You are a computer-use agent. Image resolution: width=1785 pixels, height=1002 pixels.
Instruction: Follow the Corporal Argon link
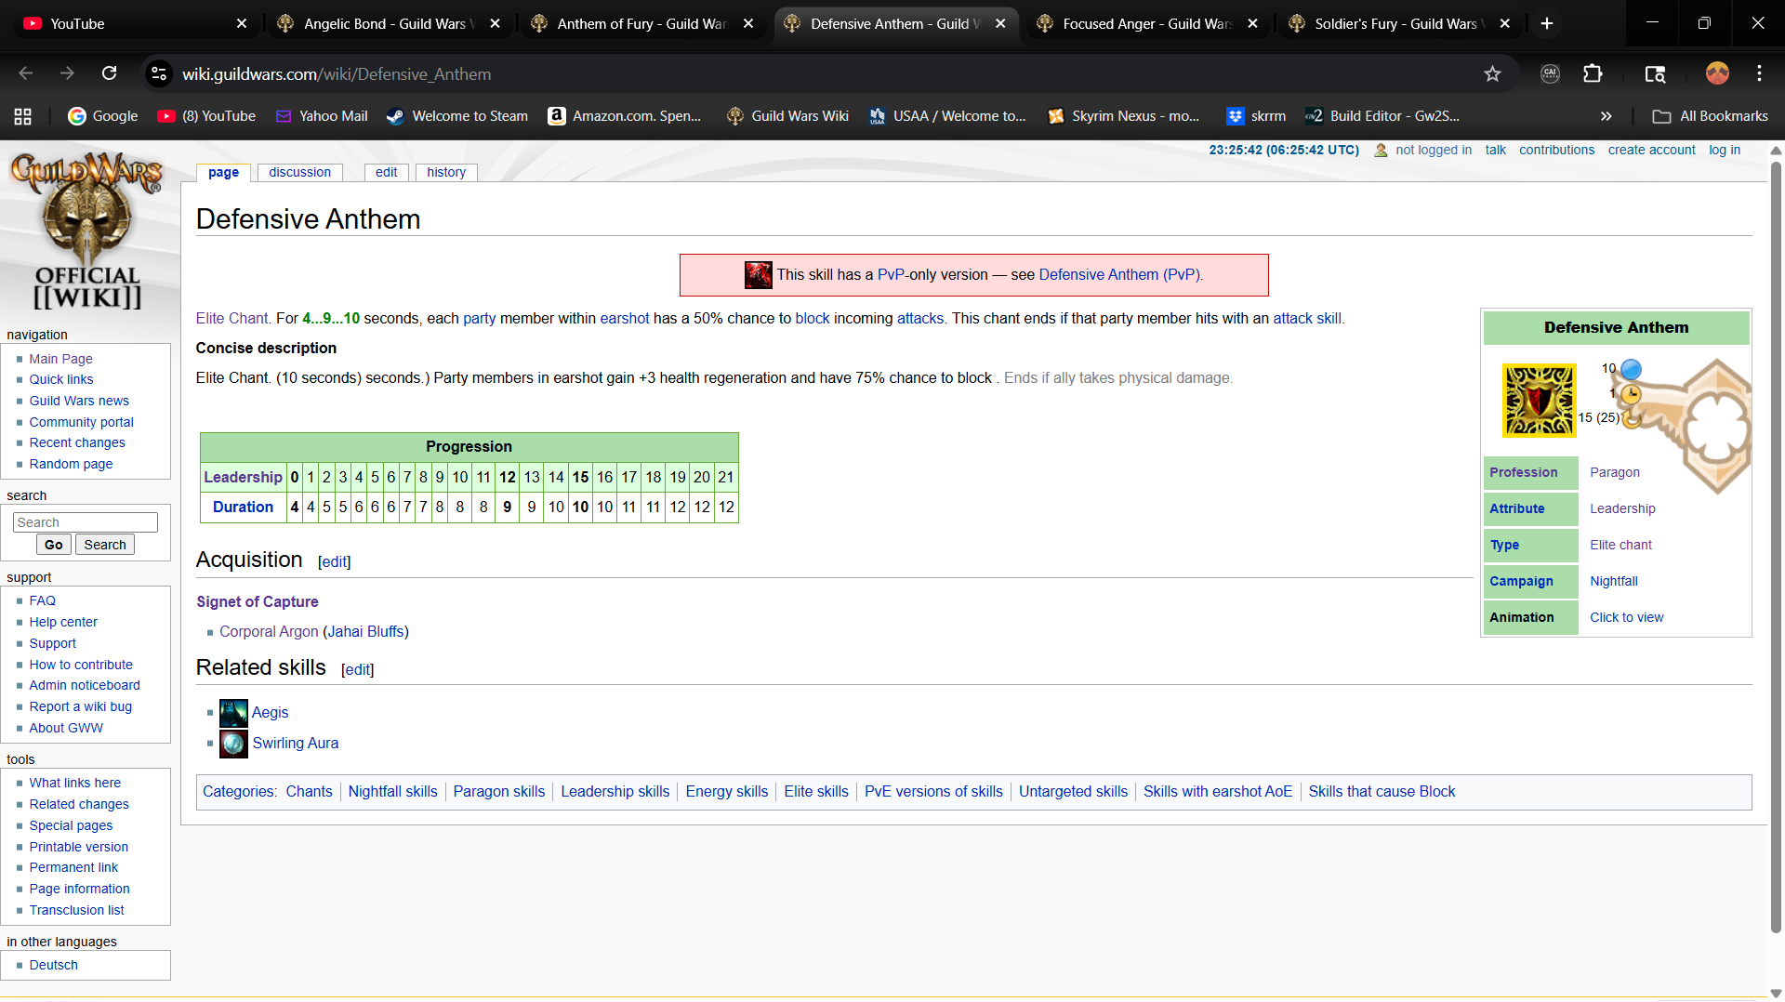(x=269, y=632)
